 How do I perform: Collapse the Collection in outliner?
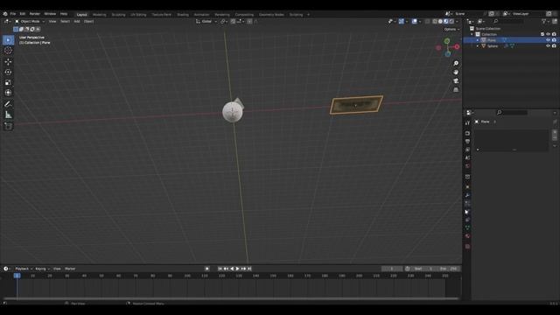point(472,34)
